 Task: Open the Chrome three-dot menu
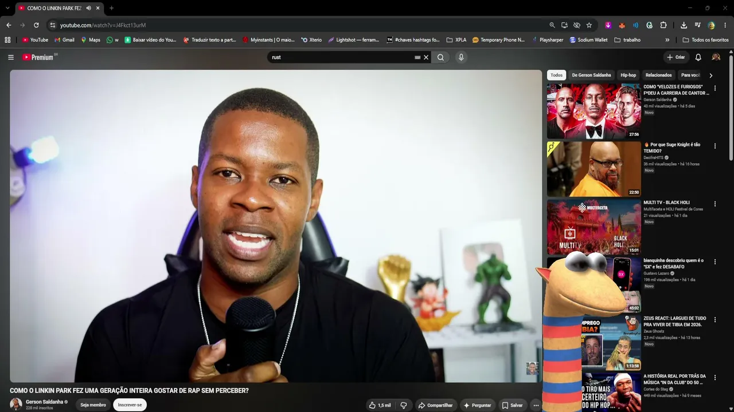725,25
